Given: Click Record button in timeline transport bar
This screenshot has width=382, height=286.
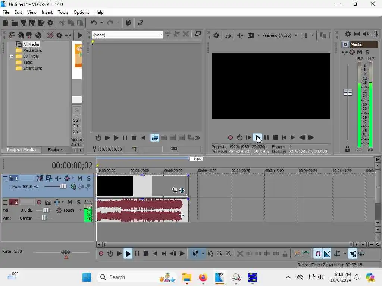Looking at the screenshot, I should [x=101, y=254].
